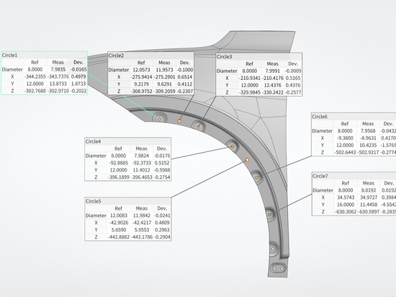Click Circle3 X reference -210.9341

[x=249, y=78]
